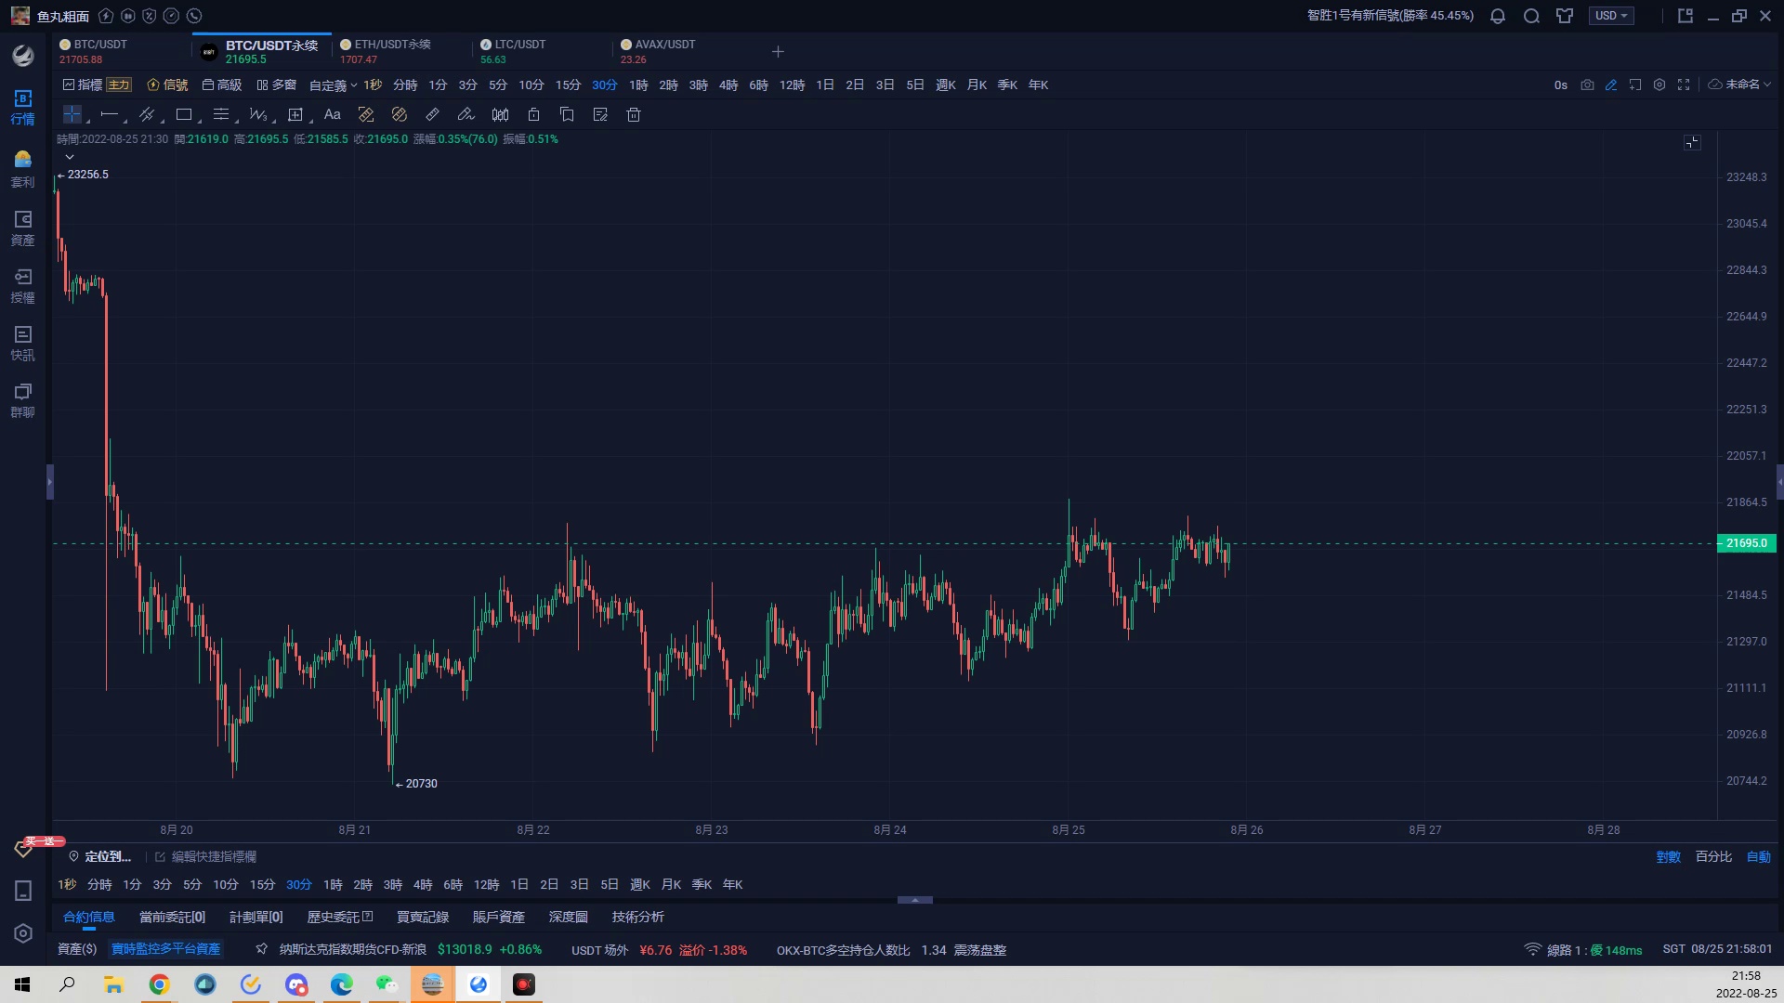Select the crosshair cursor tool
This screenshot has height=1003, width=1784.
click(x=72, y=114)
